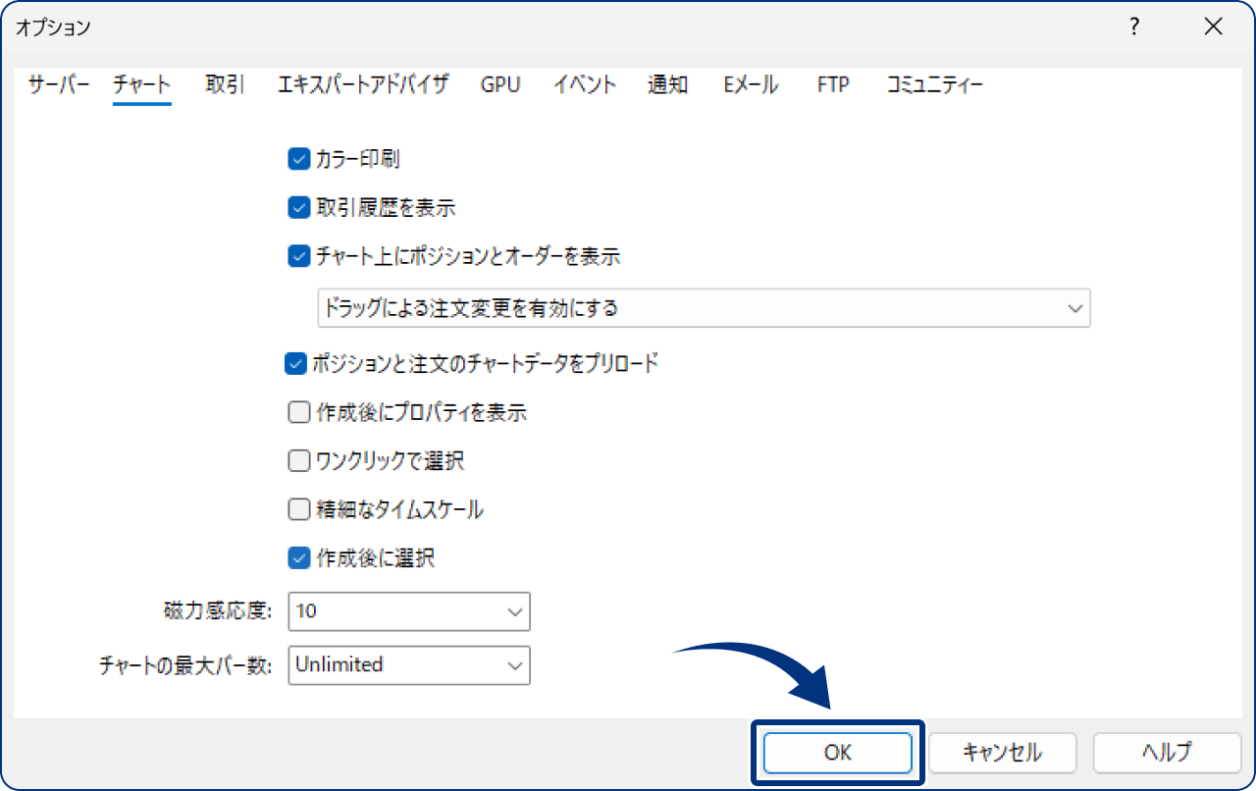1256x791 pixels.
Task: Click the OK button
Action: pos(836,753)
